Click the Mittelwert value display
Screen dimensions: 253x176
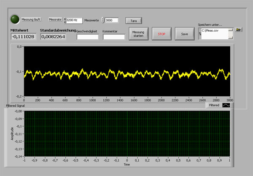coord(24,37)
